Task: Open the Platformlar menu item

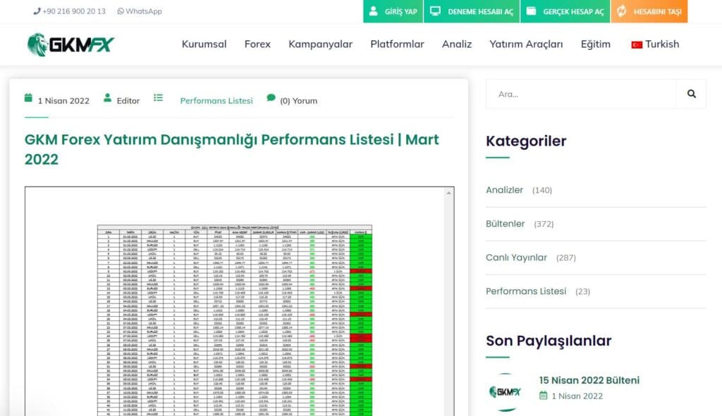Action: 397,44
